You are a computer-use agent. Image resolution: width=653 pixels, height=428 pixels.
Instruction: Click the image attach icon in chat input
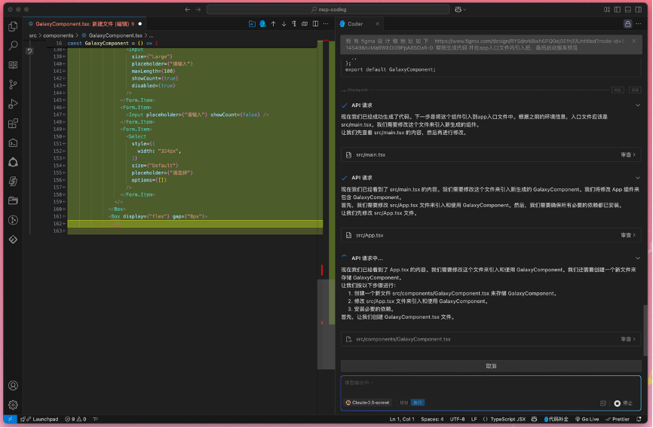[603, 403]
